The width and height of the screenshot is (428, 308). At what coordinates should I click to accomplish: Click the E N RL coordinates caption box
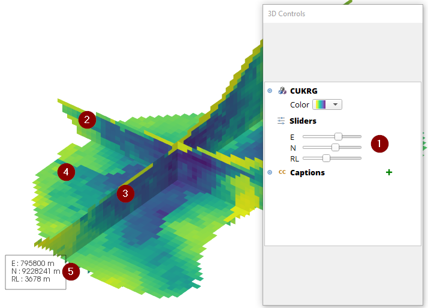(35, 272)
